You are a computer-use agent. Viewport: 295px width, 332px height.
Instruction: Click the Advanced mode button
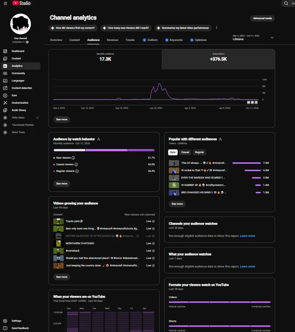coord(262,18)
